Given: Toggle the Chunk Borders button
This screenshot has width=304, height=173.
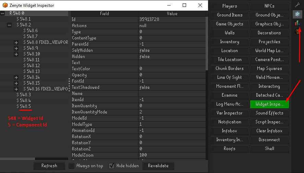Looking at the screenshot, I should click(x=230, y=69).
